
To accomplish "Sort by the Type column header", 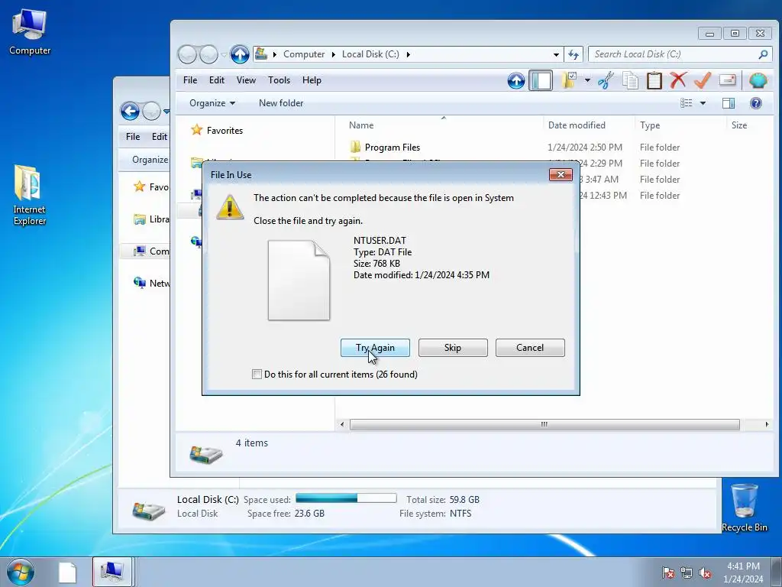I will pyautogui.click(x=650, y=125).
